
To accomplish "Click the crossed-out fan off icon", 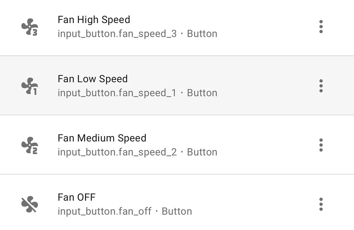I will [29, 204].
